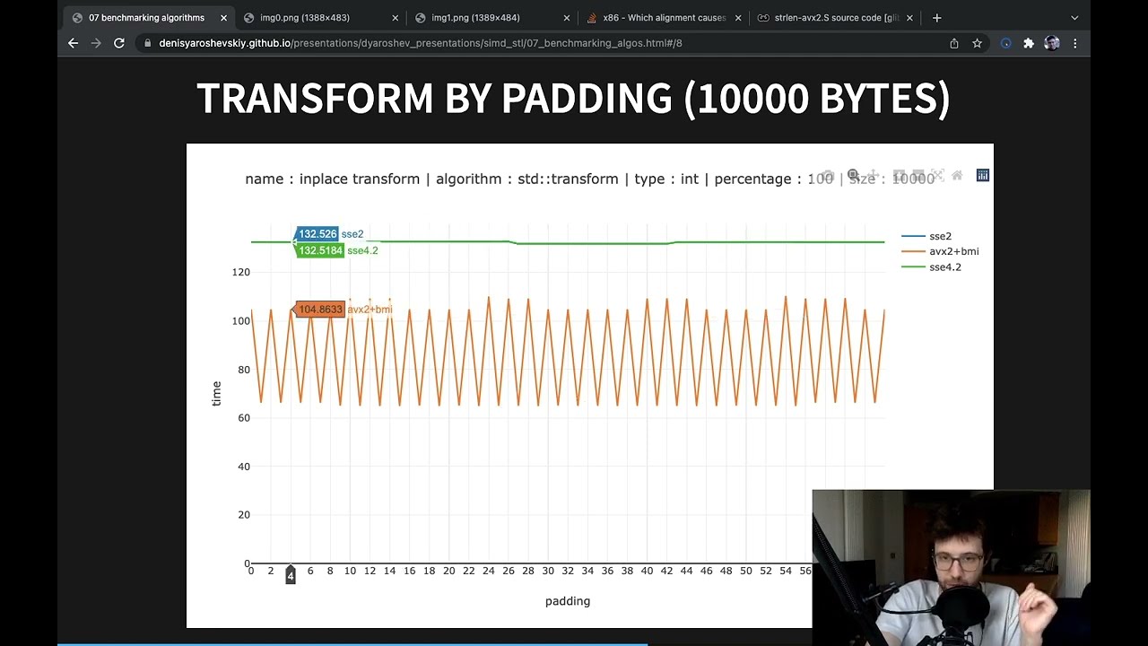Screen dimensions: 1148x646
Task: Open the Chrome profile avatar
Action: coord(1052,43)
